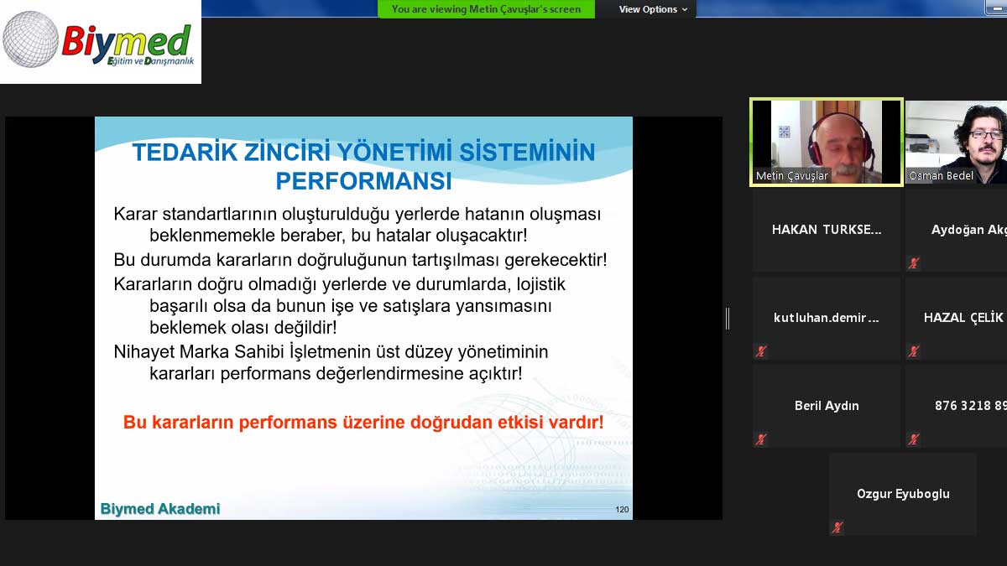Screen dimensions: 1007x566
Task: Select Osman Bedel's video thumbnail
Action: [956, 141]
